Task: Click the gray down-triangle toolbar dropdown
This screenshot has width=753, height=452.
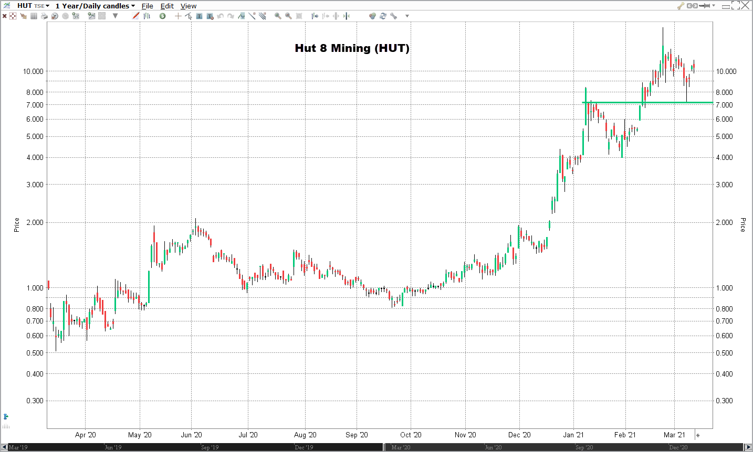Action: (x=115, y=16)
